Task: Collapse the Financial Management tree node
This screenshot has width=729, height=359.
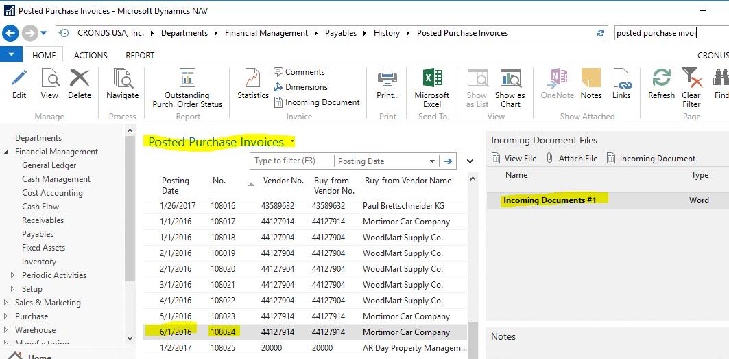Action: click(6, 152)
